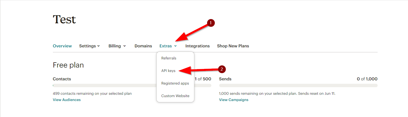Go to Shop New Plans

click(x=233, y=46)
